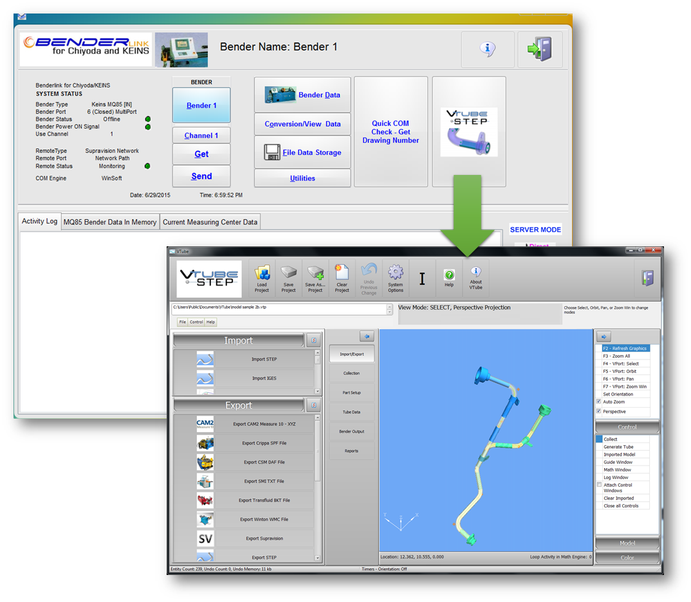Image resolution: width=691 pixels, height=602 pixels.
Task: Click the Load Project icon
Action: point(262,273)
